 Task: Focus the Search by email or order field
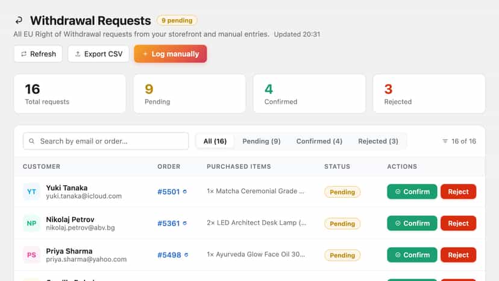tap(105, 141)
